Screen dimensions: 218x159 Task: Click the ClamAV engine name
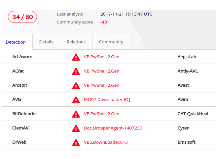click(20, 128)
